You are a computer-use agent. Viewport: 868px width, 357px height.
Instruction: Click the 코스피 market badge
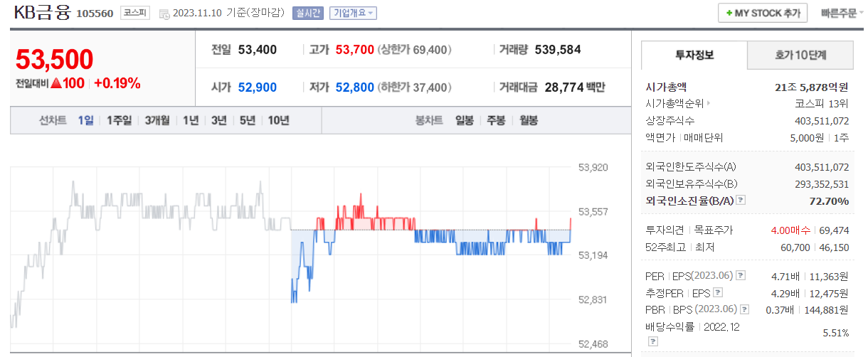pyautogui.click(x=135, y=13)
